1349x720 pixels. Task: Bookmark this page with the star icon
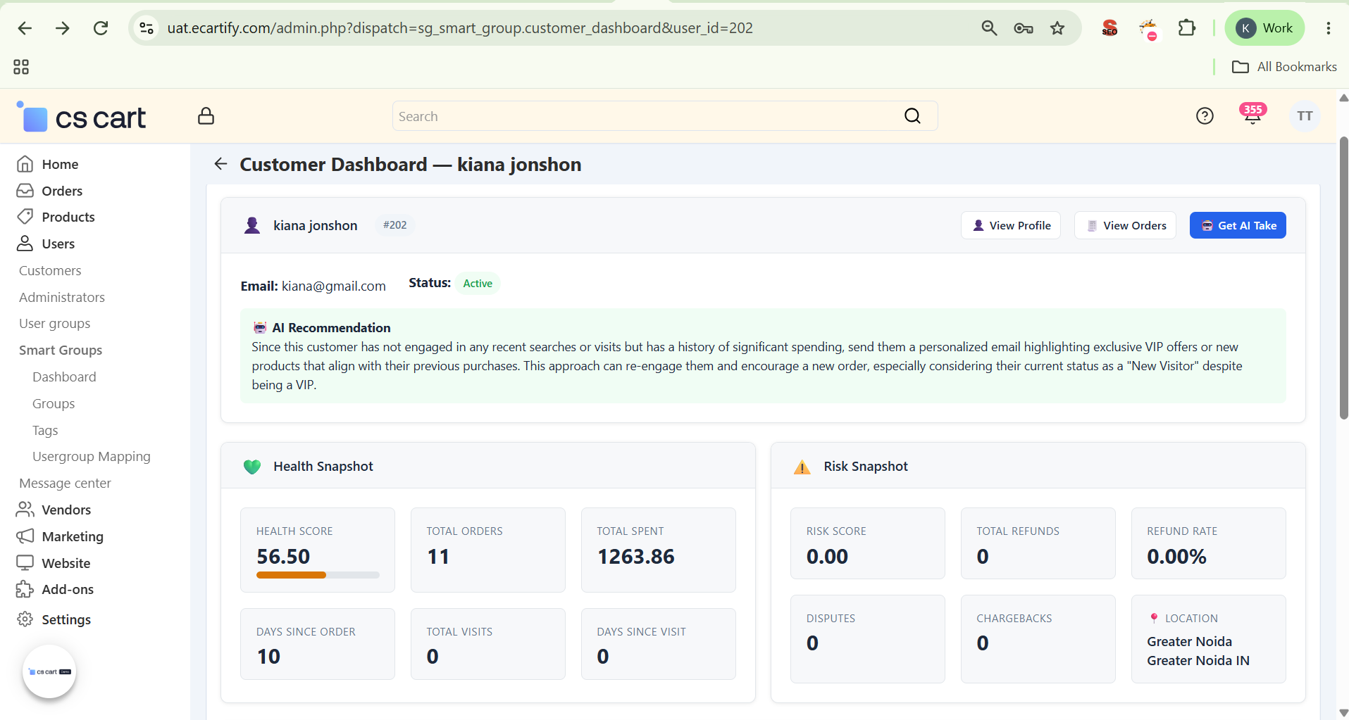point(1057,28)
